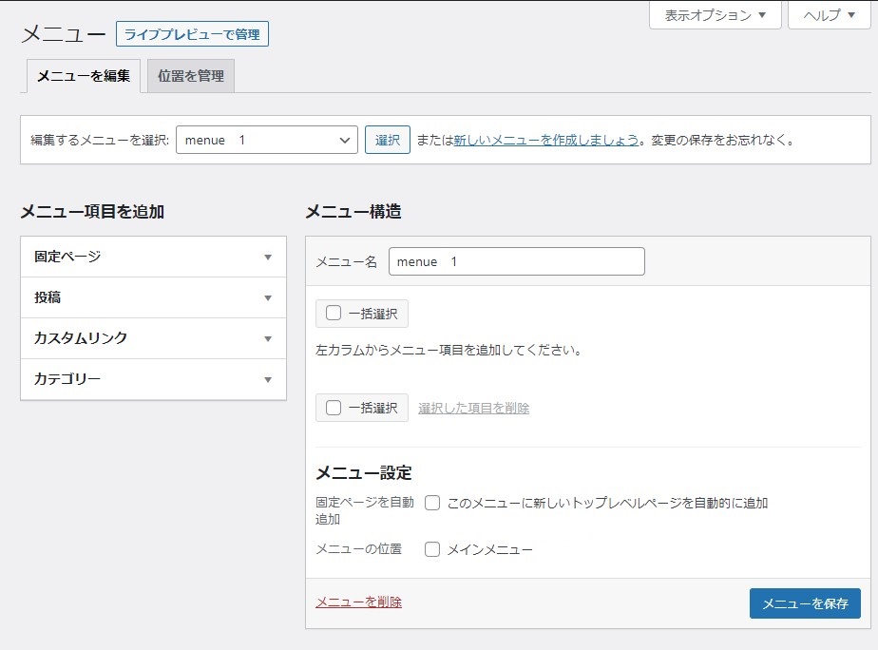The height and width of the screenshot is (650, 878).
Task: Click the メニューを削除 link
Action: (x=358, y=602)
